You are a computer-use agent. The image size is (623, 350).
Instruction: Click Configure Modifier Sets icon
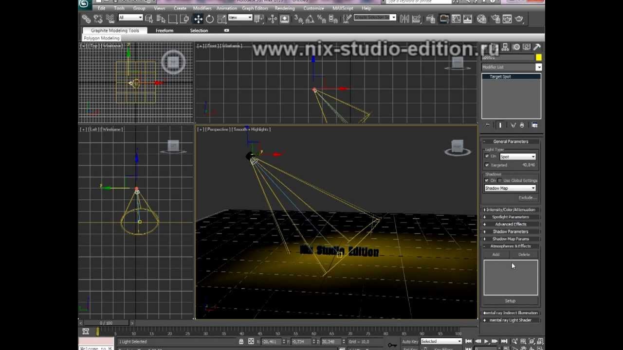point(534,125)
